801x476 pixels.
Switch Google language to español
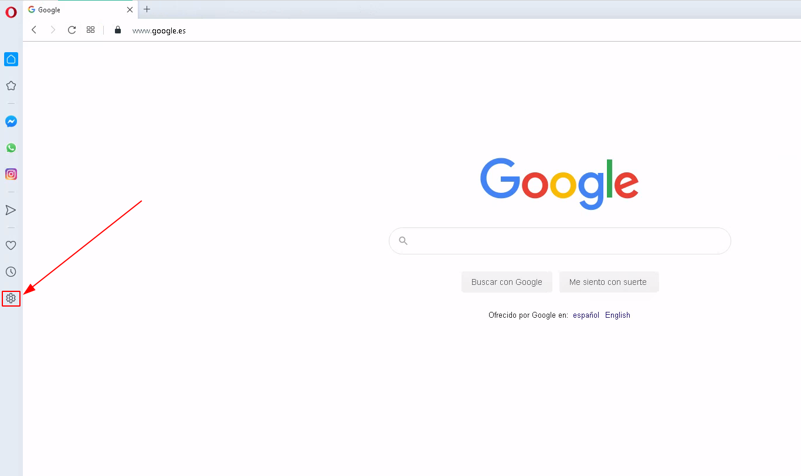click(586, 315)
